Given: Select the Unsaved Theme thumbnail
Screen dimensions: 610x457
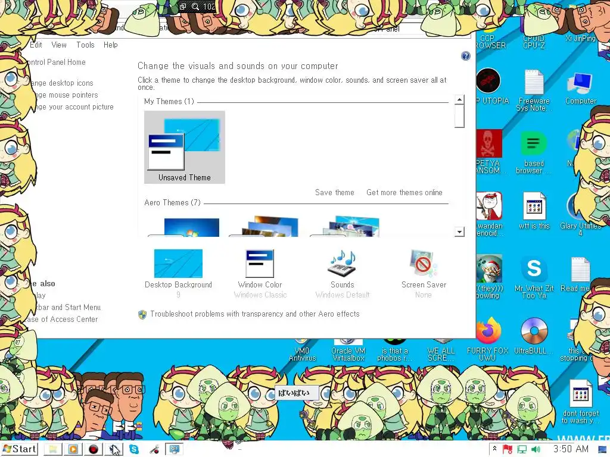Looking at the screenshot, I should (185, 148).
